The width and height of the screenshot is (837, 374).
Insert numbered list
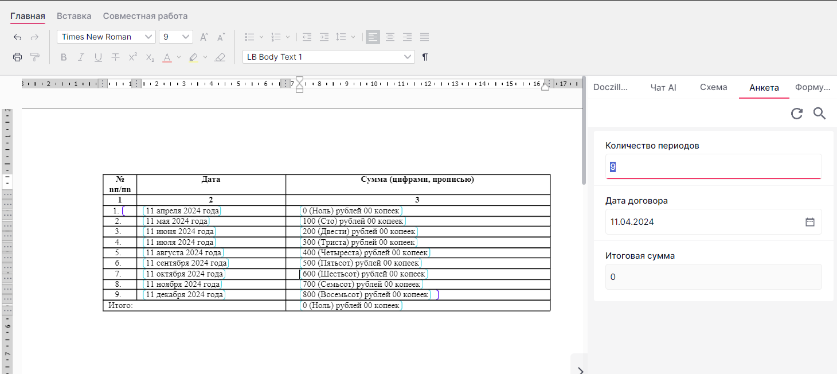276,37
